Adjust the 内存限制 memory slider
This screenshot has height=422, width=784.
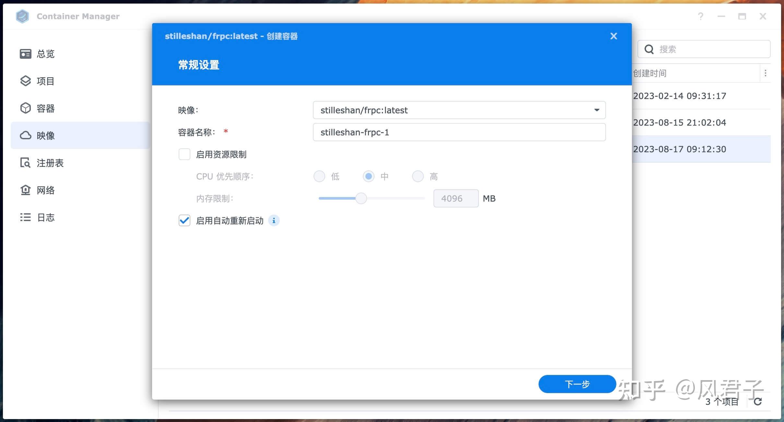[x=361, y=198]
